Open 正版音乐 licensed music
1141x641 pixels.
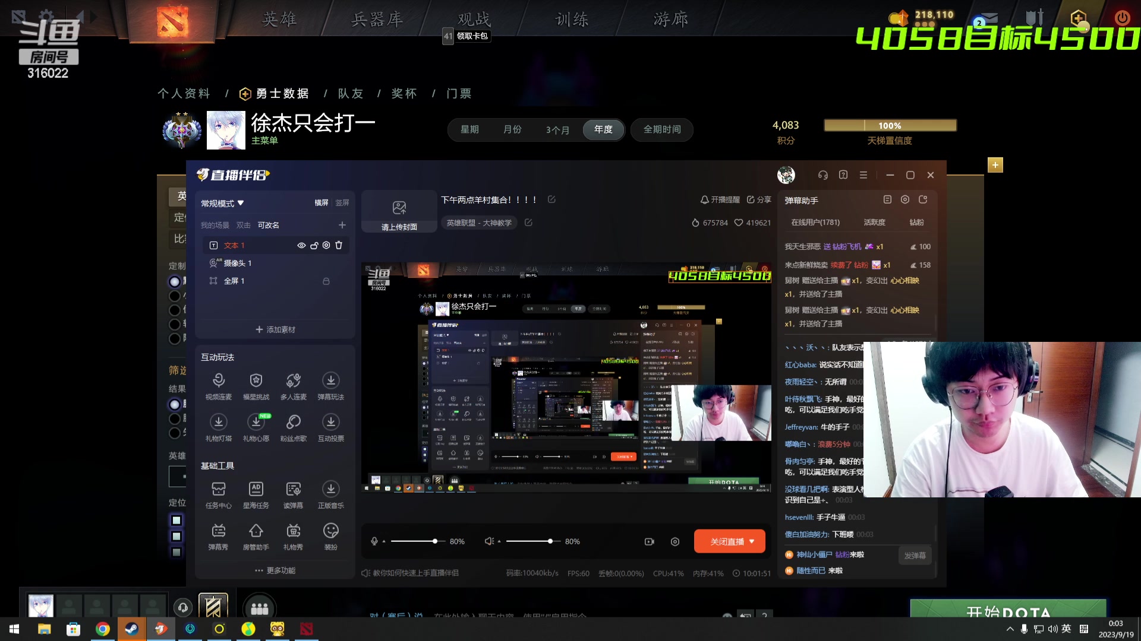pyautogui.click(x=330, y=494)
